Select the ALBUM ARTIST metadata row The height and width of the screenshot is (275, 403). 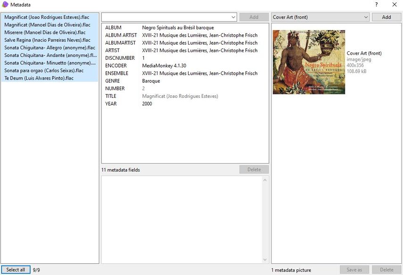coord(185,35)
